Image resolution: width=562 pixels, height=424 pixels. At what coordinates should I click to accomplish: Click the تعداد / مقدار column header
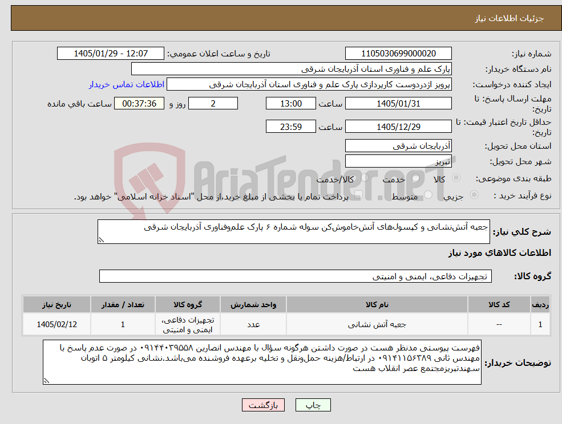tap(123, 305)
